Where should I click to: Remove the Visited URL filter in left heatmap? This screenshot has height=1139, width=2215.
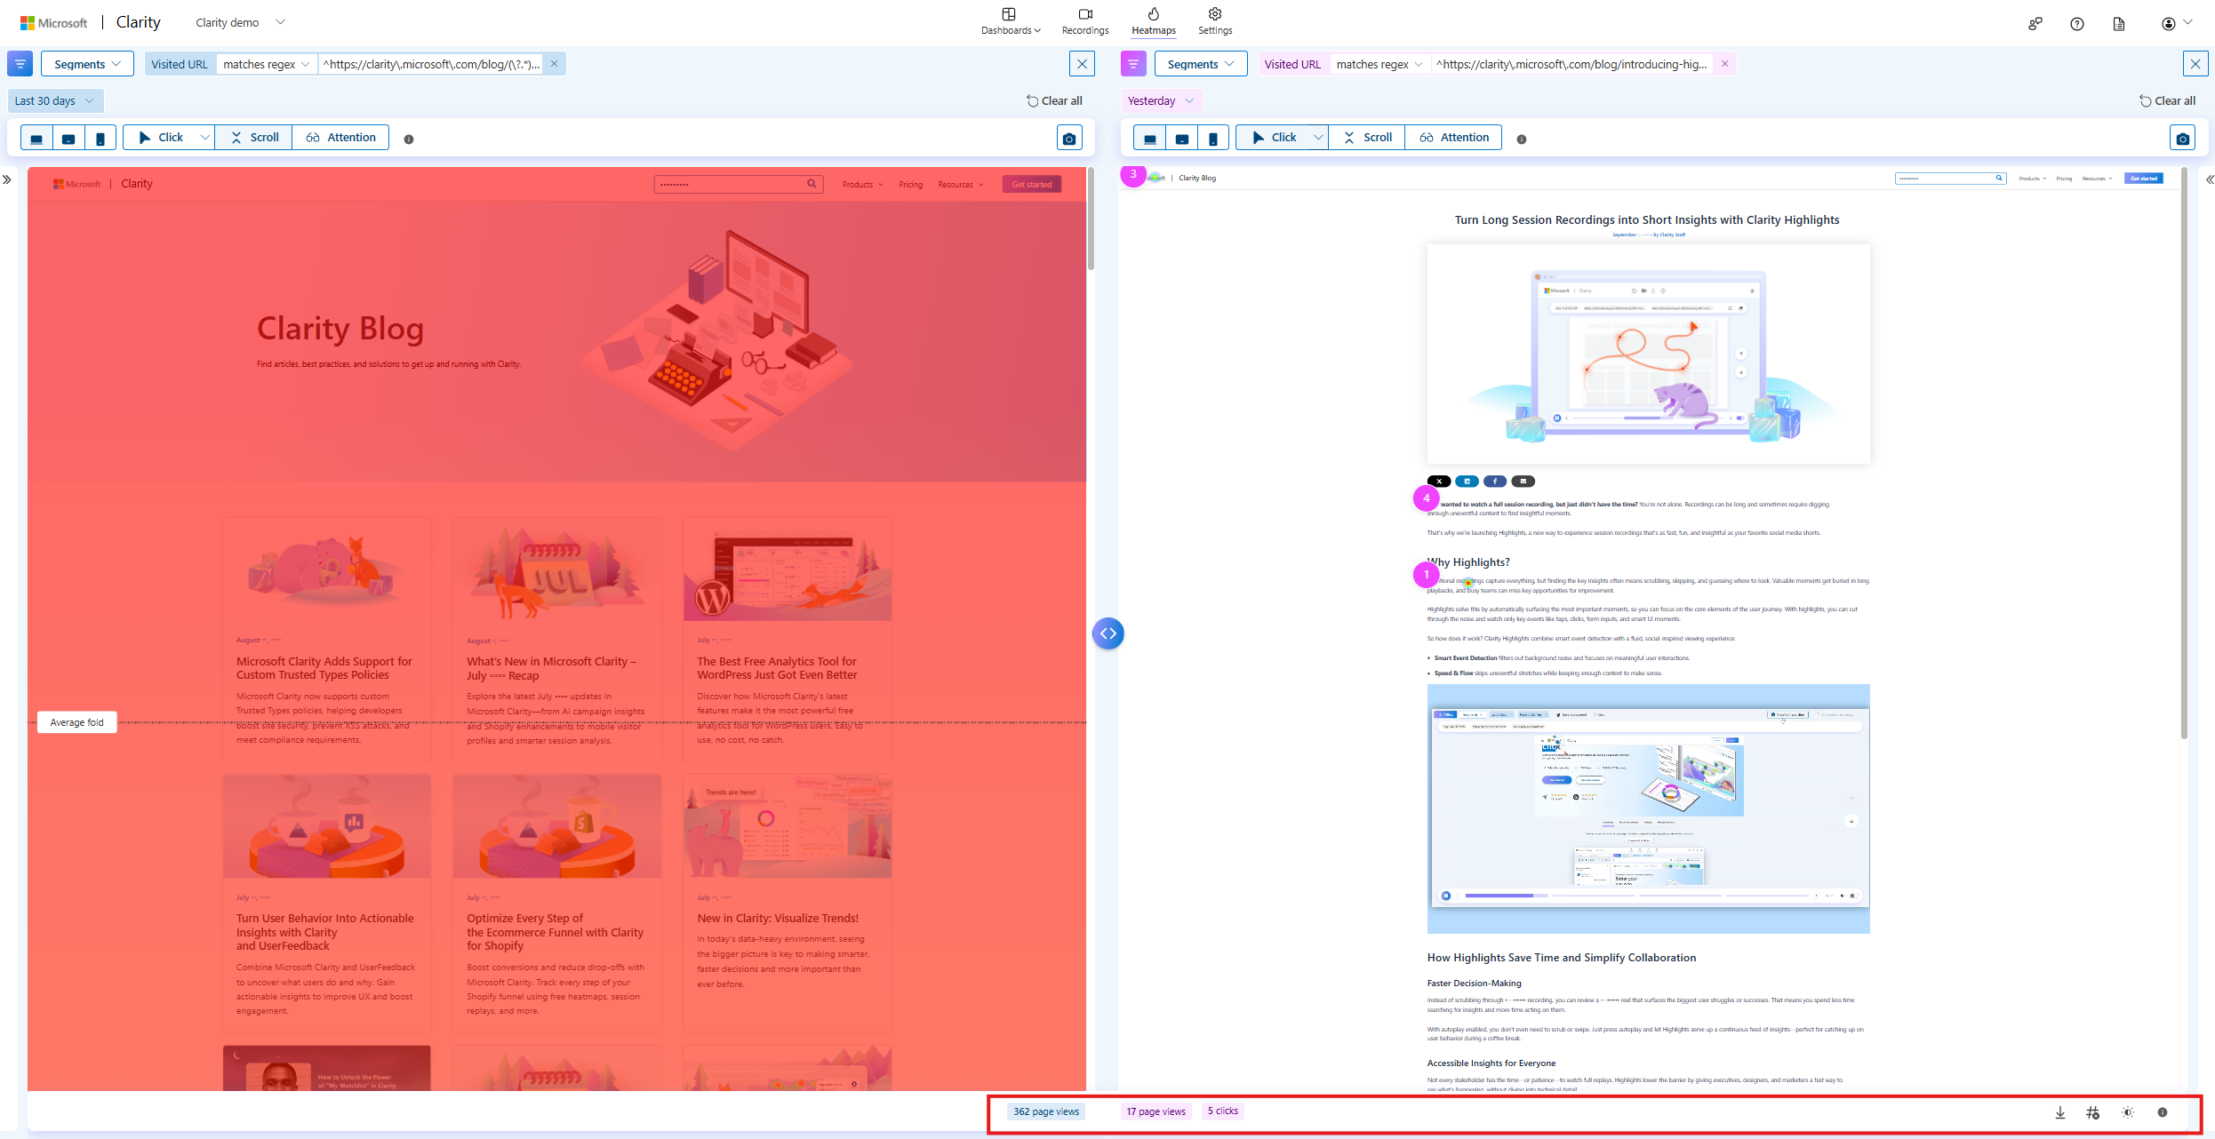(554, 64)
